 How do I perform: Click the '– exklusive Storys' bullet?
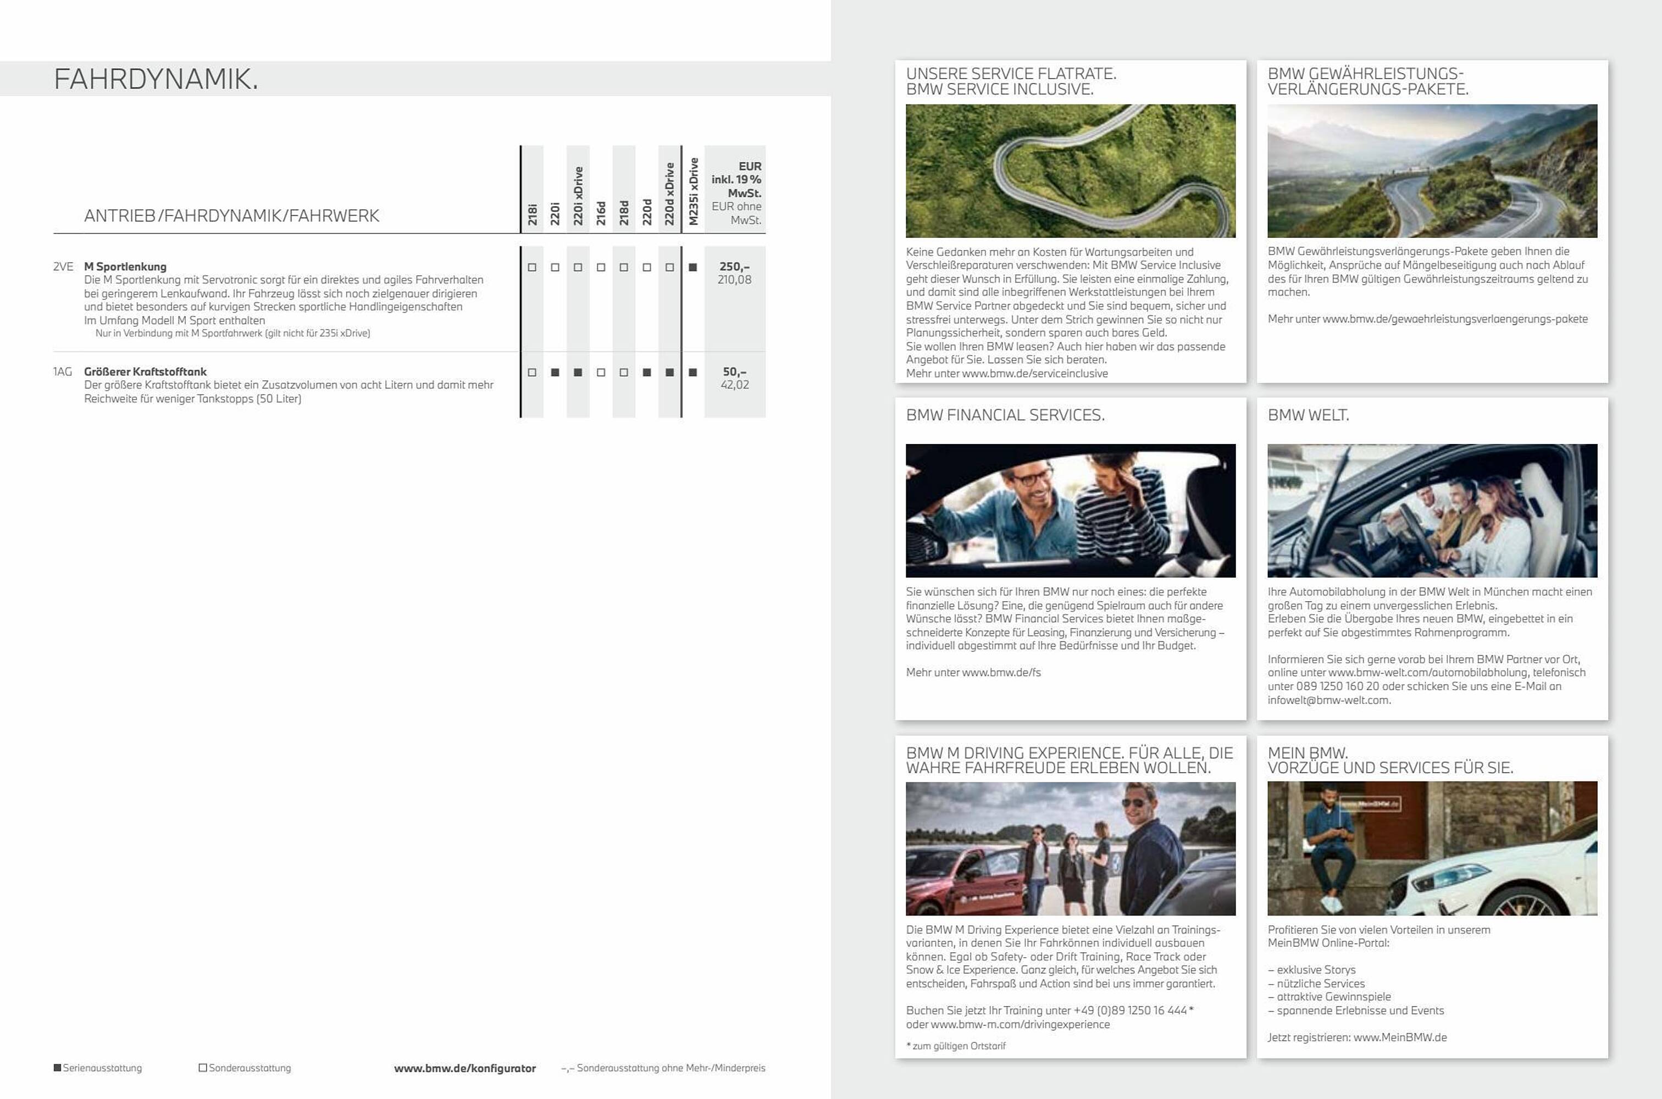tap(1311, 970)
